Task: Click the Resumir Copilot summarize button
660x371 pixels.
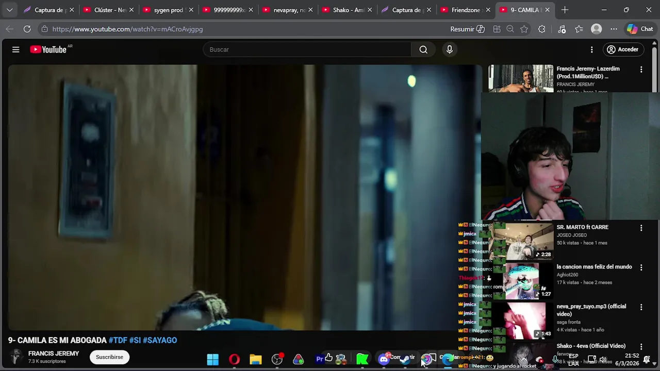Action: [x=467, y=29]
